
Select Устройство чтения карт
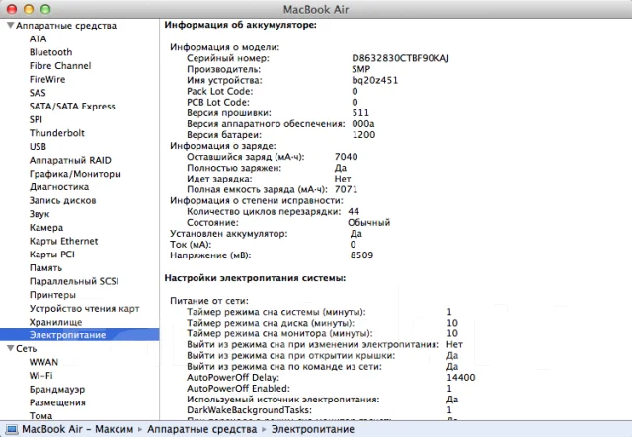click(84, 309)
